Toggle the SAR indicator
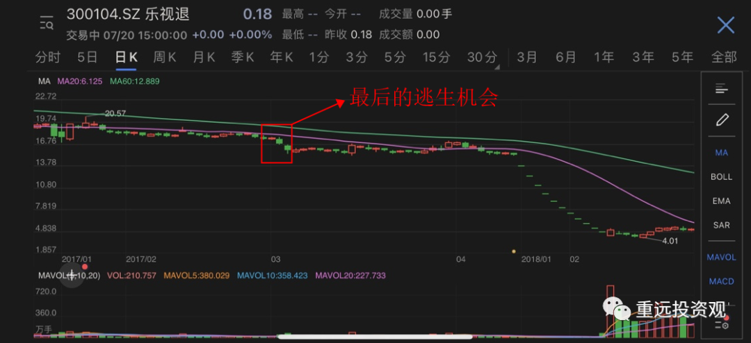 (x=721, y=225)
